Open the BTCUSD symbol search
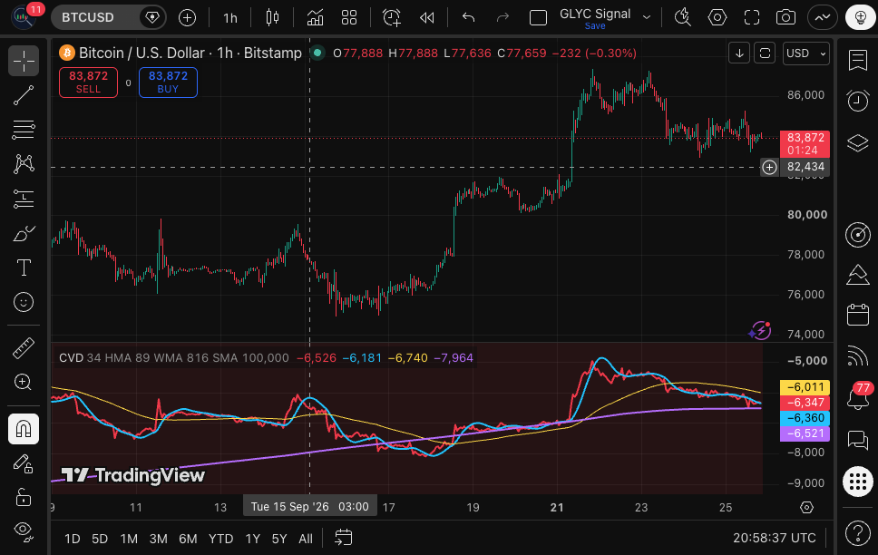Viewport: 878px width, 555px height. coord(87,17)
